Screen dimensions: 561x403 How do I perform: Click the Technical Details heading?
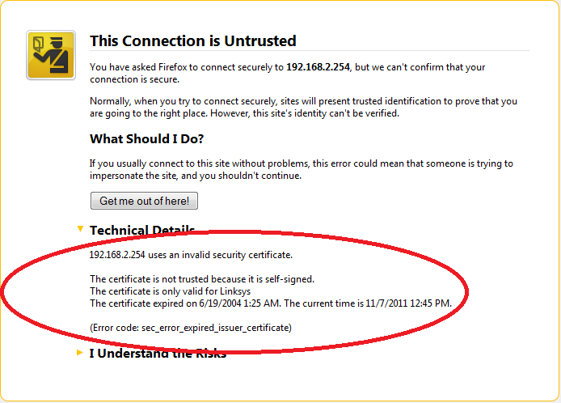click(142, 230)
